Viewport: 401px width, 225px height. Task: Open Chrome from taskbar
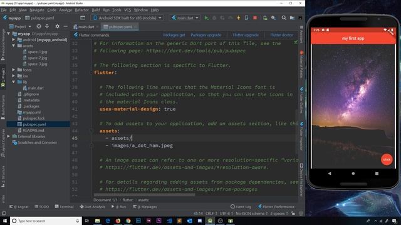pyautogui.click(x=128, y=221)
